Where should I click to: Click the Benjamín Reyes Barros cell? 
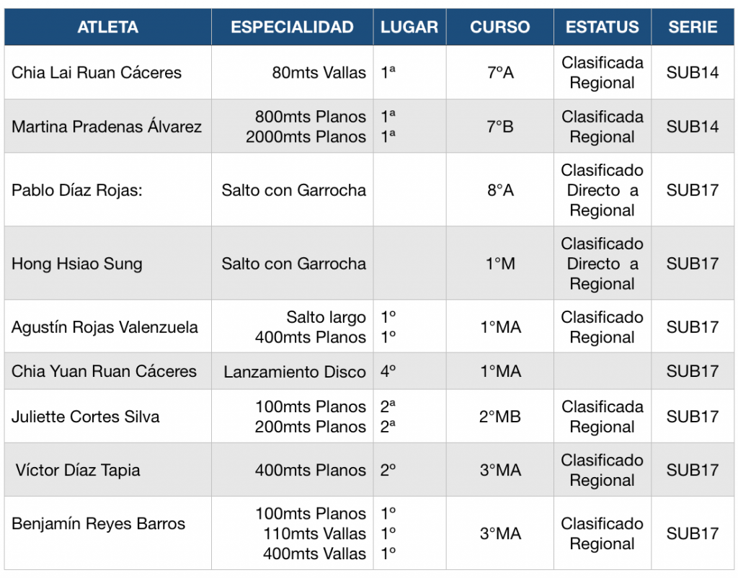pos(108,533)
